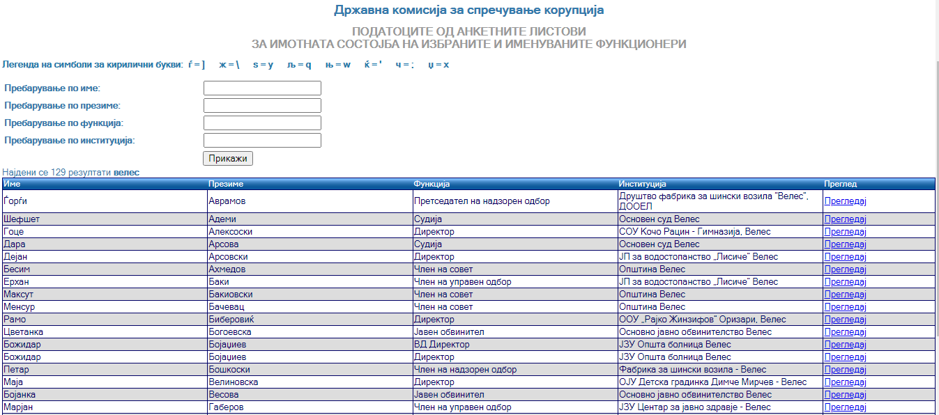The width and height of the screenshot is (939, 415).
Task: Open Прегледај link for Марјан Габеров
Action: tap(845, 407)
